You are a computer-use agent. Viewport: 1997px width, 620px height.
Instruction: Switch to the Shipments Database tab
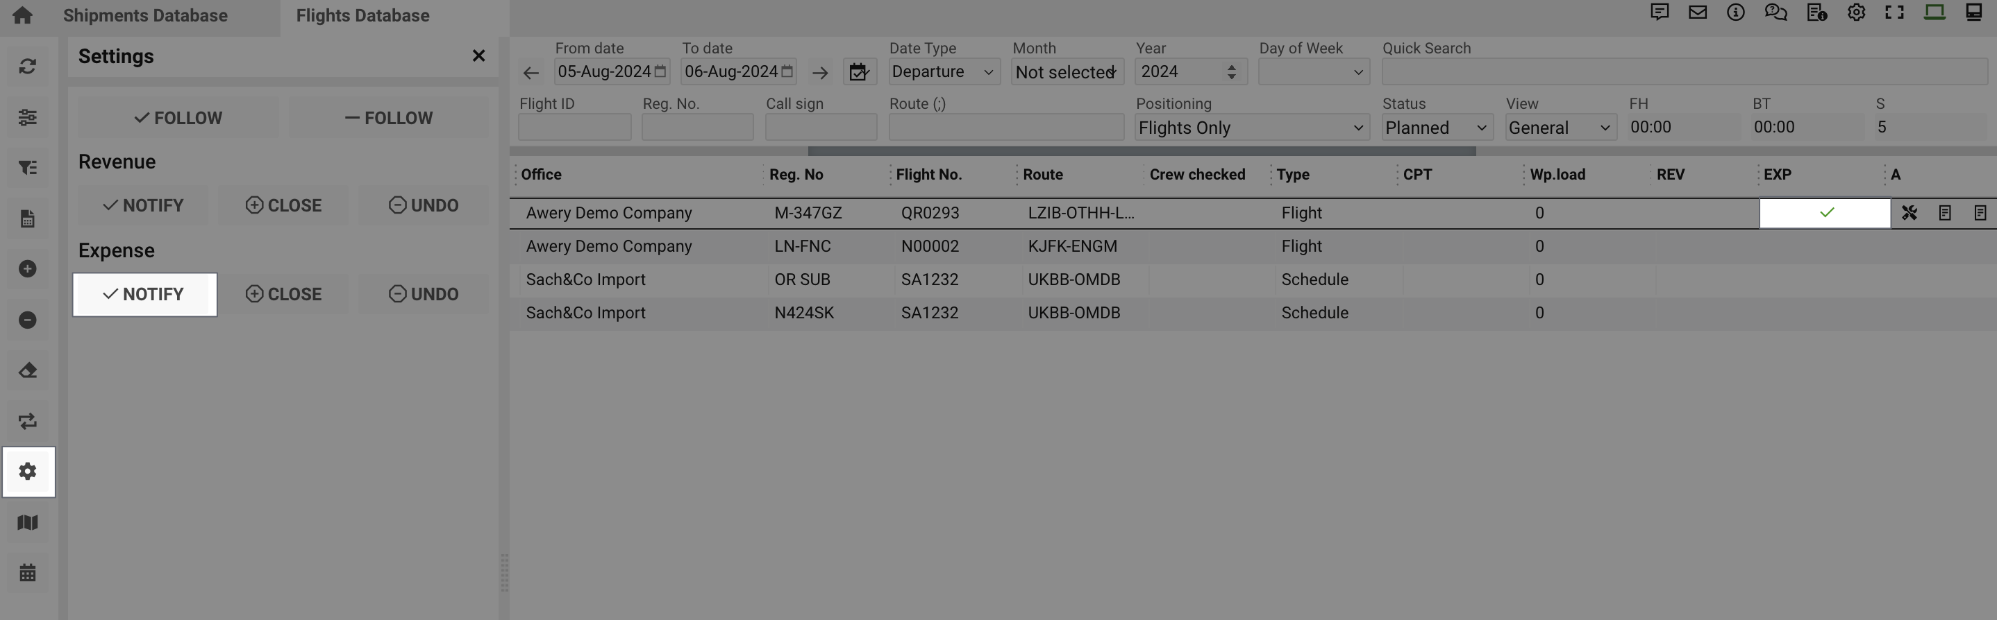pyautogui.click(x=145, y=15)
